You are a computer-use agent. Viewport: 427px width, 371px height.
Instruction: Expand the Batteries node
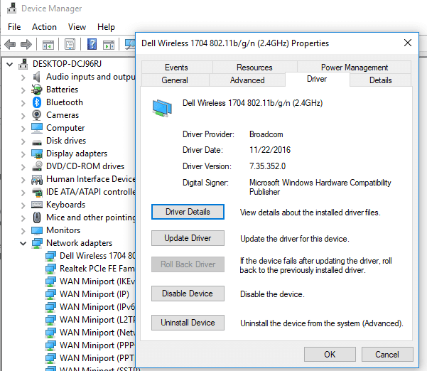click(x=23, y=90)
